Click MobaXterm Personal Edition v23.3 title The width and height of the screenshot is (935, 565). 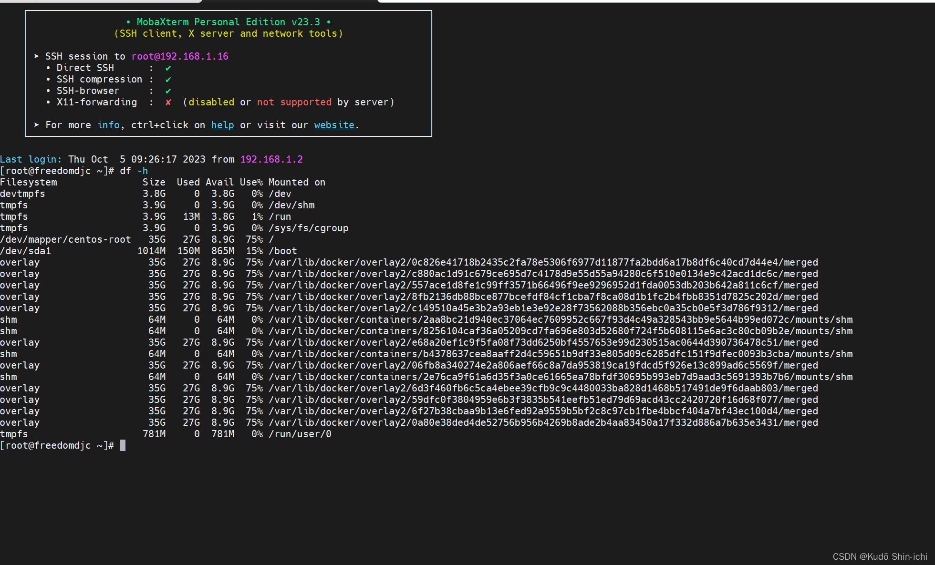[229, 22]
